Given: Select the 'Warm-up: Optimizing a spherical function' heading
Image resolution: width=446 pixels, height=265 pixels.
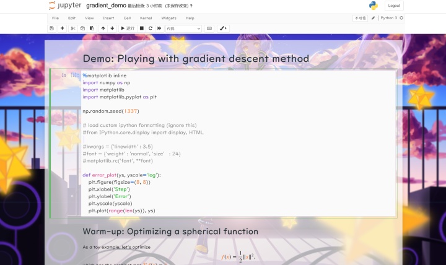Looking at the screenshot, I should [170, 232].
